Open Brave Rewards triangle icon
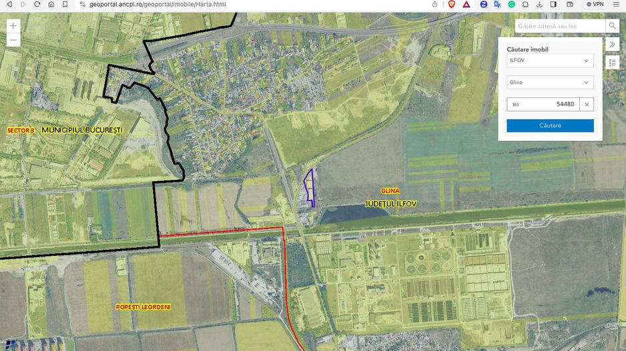The image size is (626, 351). 466,5
